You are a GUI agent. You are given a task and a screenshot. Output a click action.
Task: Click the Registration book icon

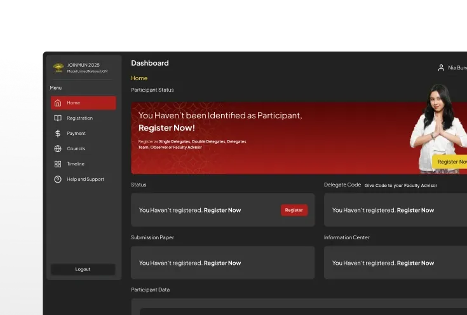[x=58, y=118]
